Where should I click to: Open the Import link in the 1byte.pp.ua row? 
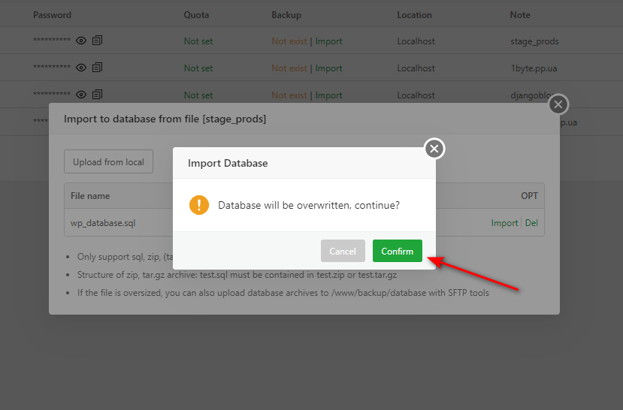[329, 68]
